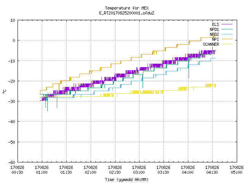Image resolution: width=244 pixels, height=183 pixels.
Task: Click the y-axis label '-20'
Action: pos(12,81)
